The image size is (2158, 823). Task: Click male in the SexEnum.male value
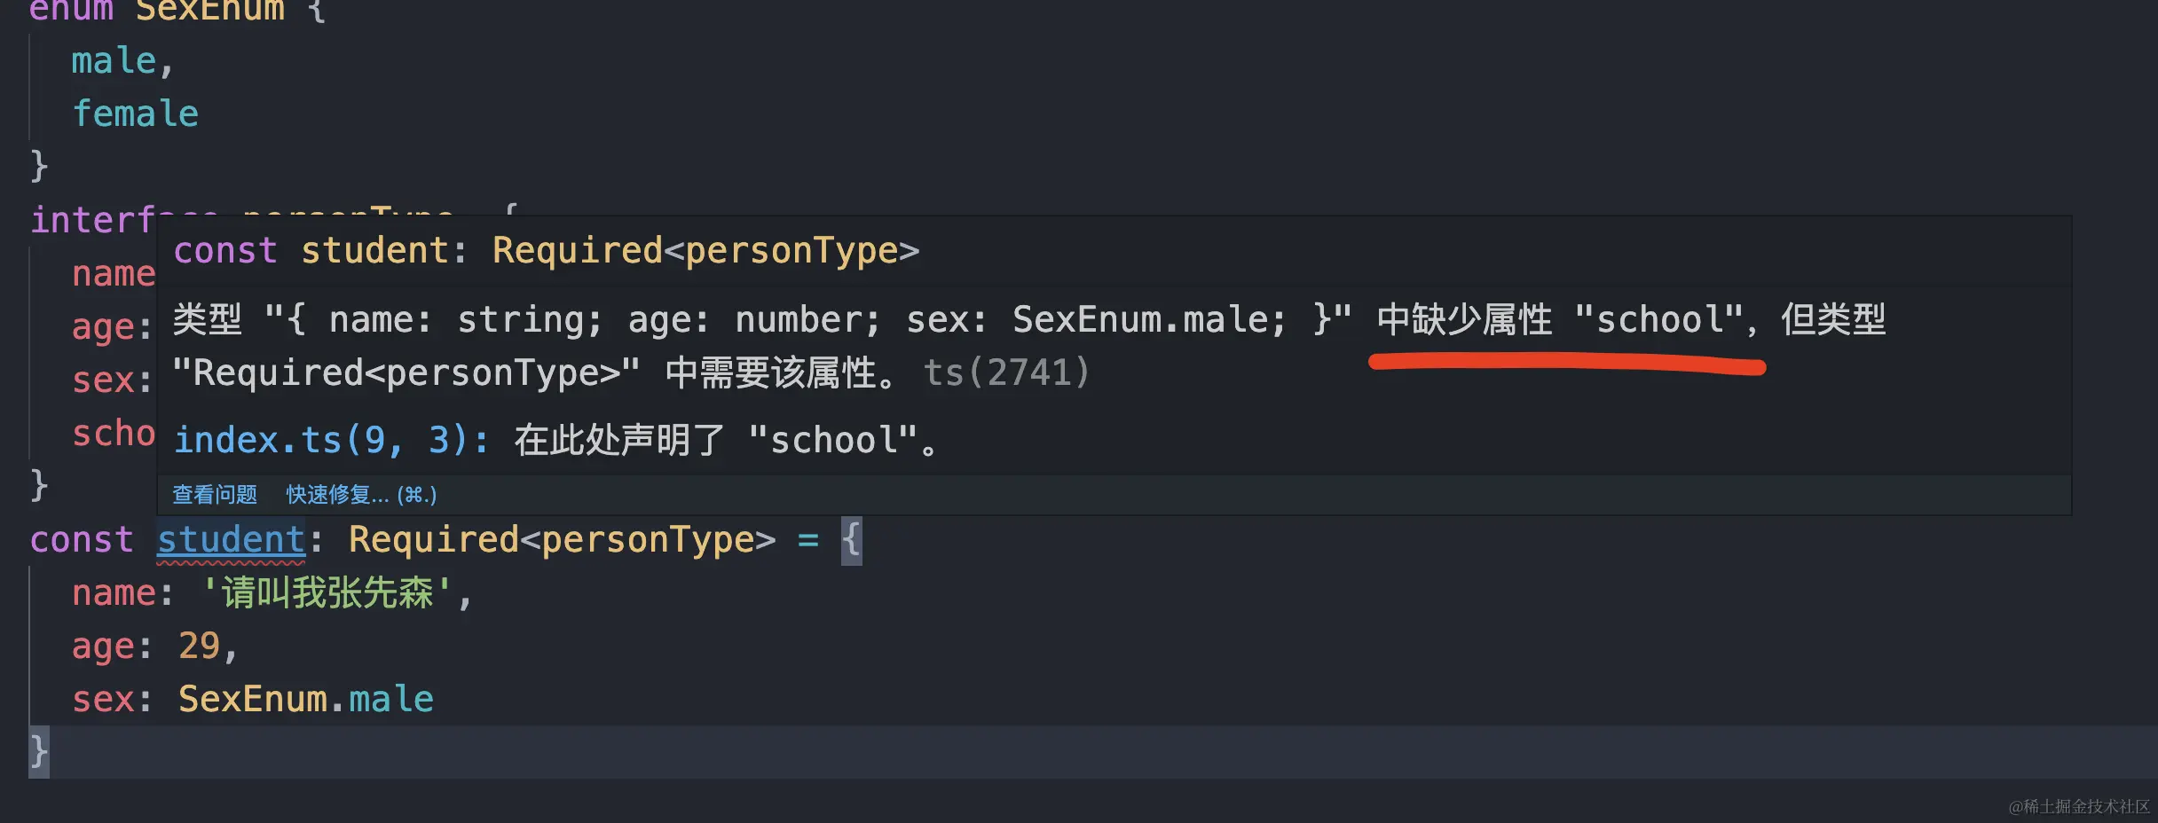[391, 700]
